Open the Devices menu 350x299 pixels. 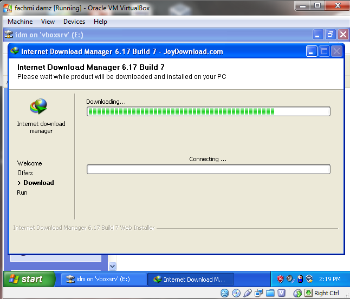click(x=74, y=22)
